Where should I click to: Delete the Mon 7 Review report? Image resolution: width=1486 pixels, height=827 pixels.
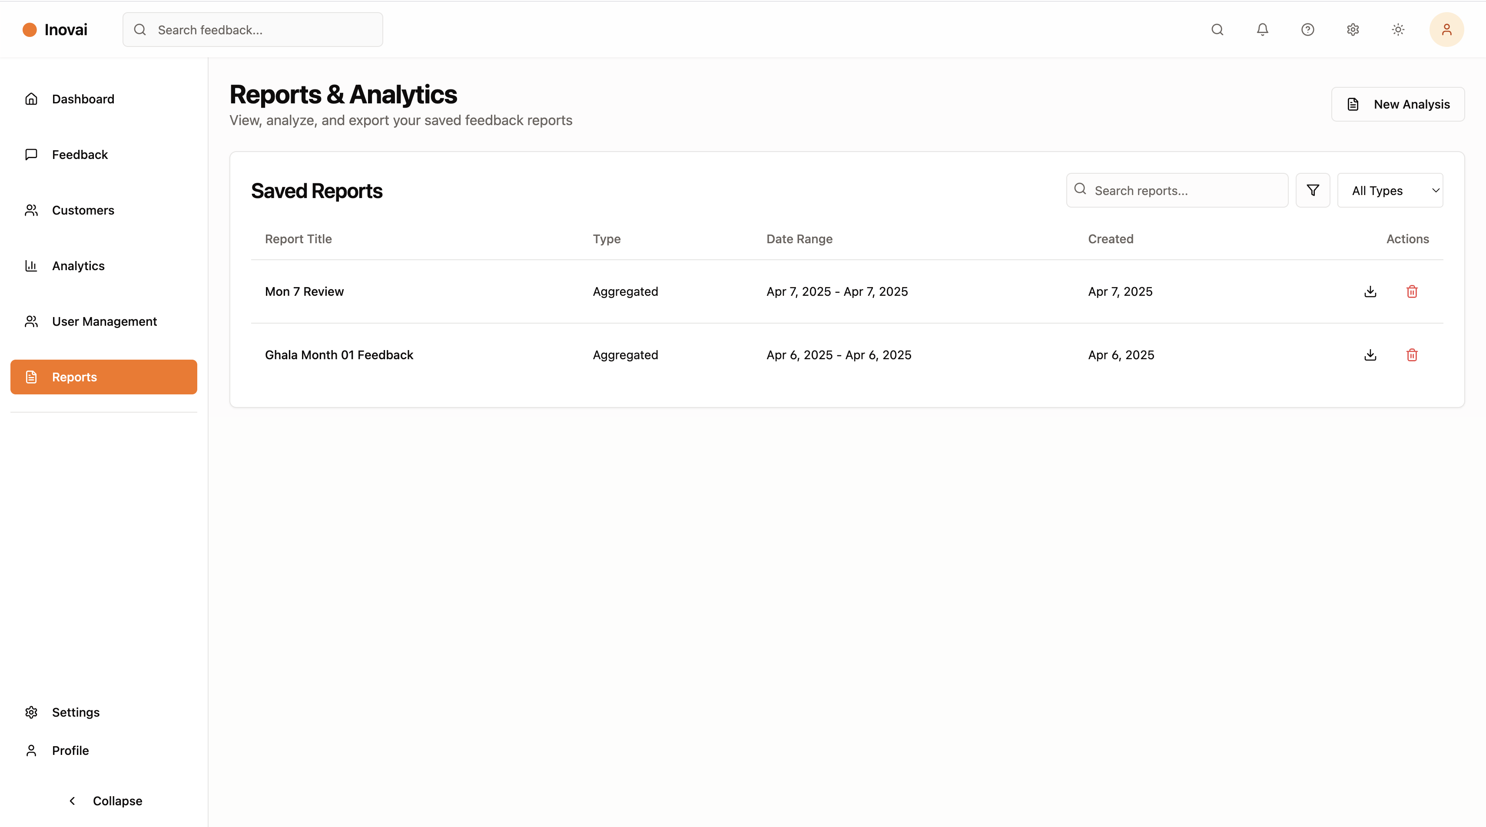[1412, 291]
